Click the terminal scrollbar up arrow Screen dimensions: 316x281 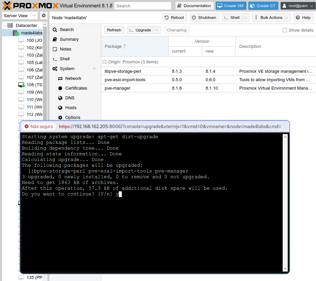(285, 137)
